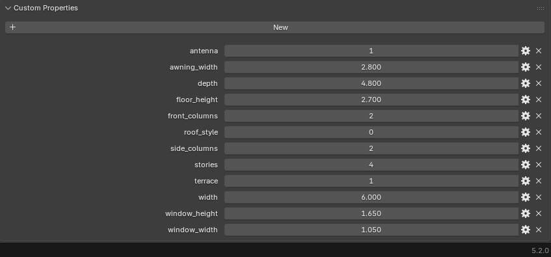Click the awning_width value 2.800 field
Screen dimensions: 551x257
[371, 67]
